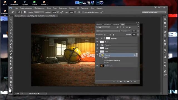178x100 pixels.
Task: Open the eraser Режим Кисть dropdown
Action: (x=39, y=12)
